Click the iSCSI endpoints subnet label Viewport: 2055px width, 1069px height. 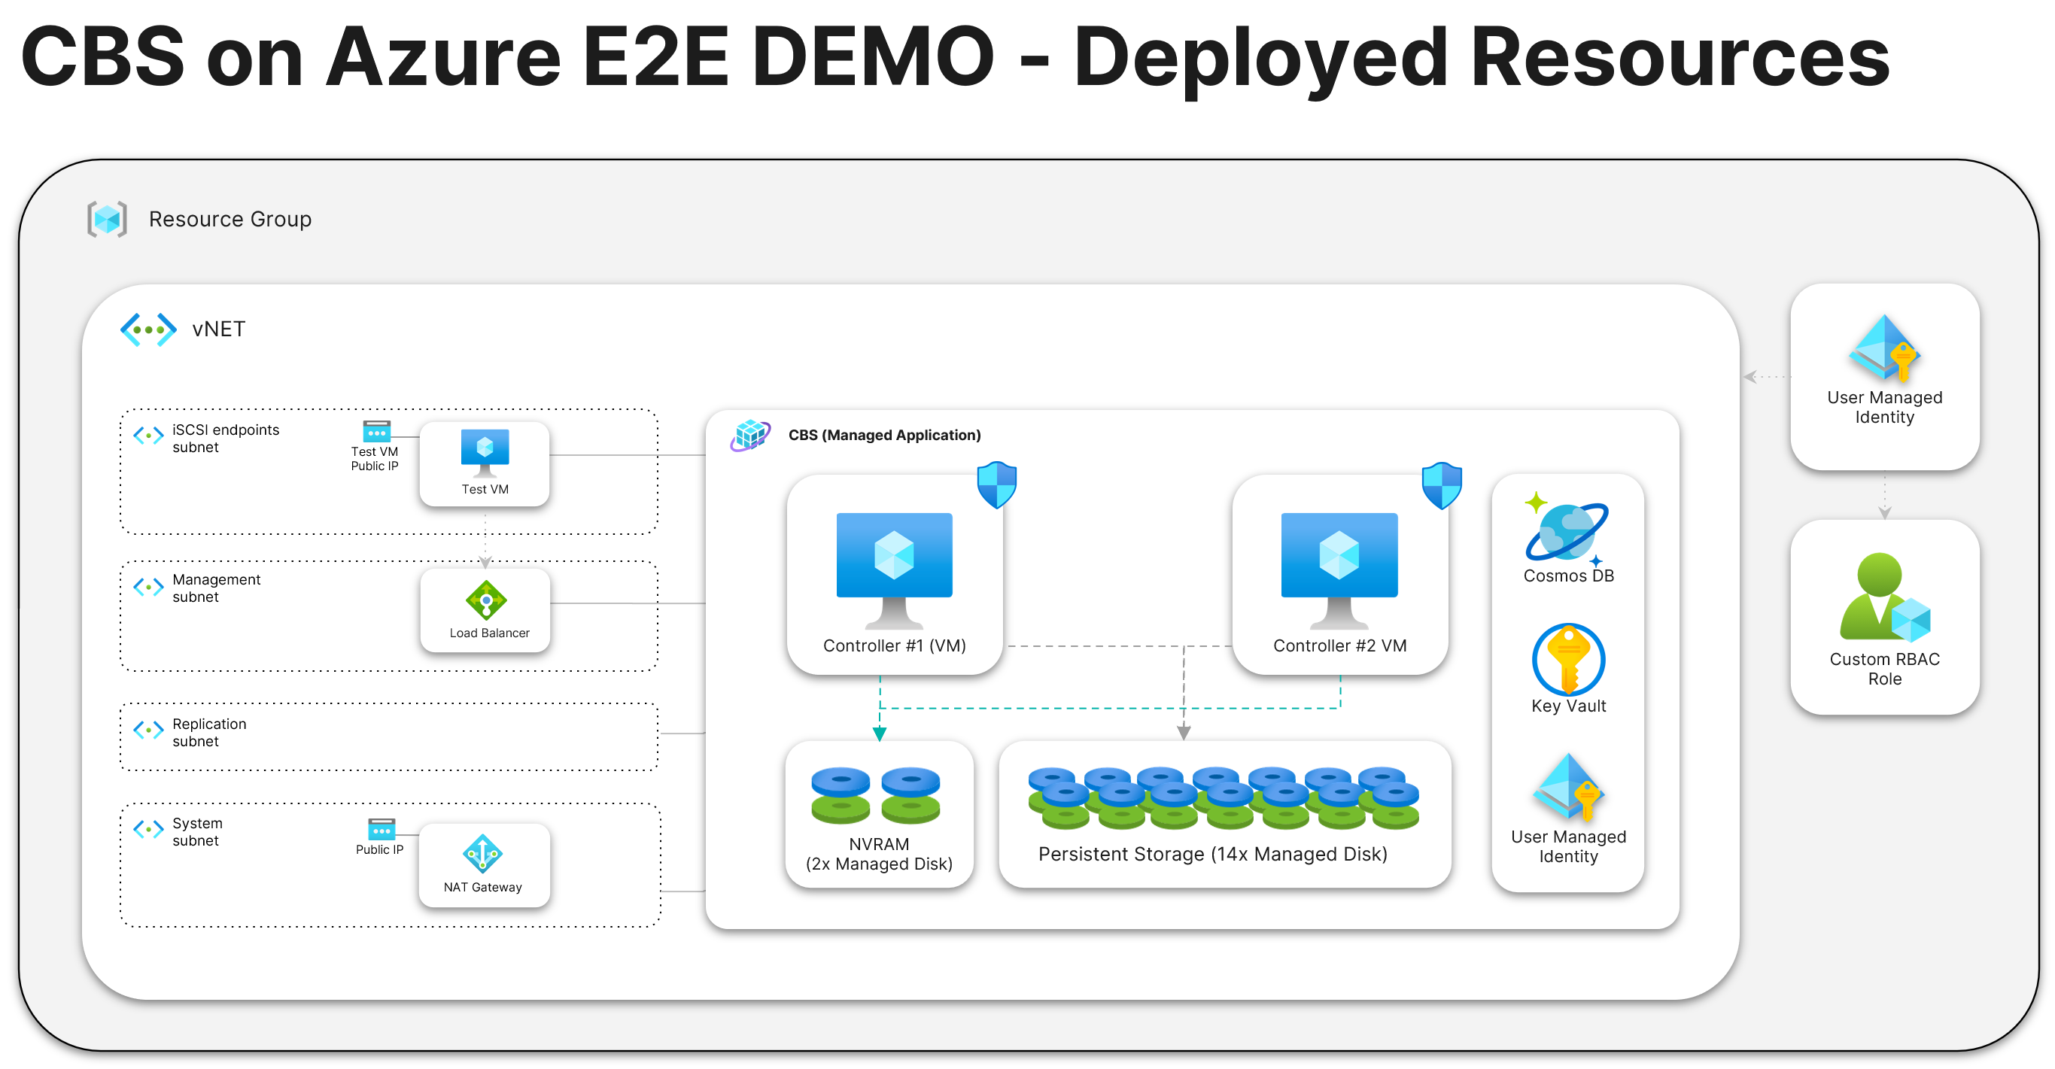226,438
